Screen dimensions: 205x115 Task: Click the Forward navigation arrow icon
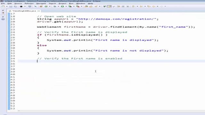(x=161, y=6)
